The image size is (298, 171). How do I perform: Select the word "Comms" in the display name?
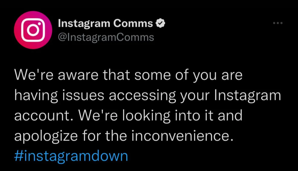pos(133,23)
